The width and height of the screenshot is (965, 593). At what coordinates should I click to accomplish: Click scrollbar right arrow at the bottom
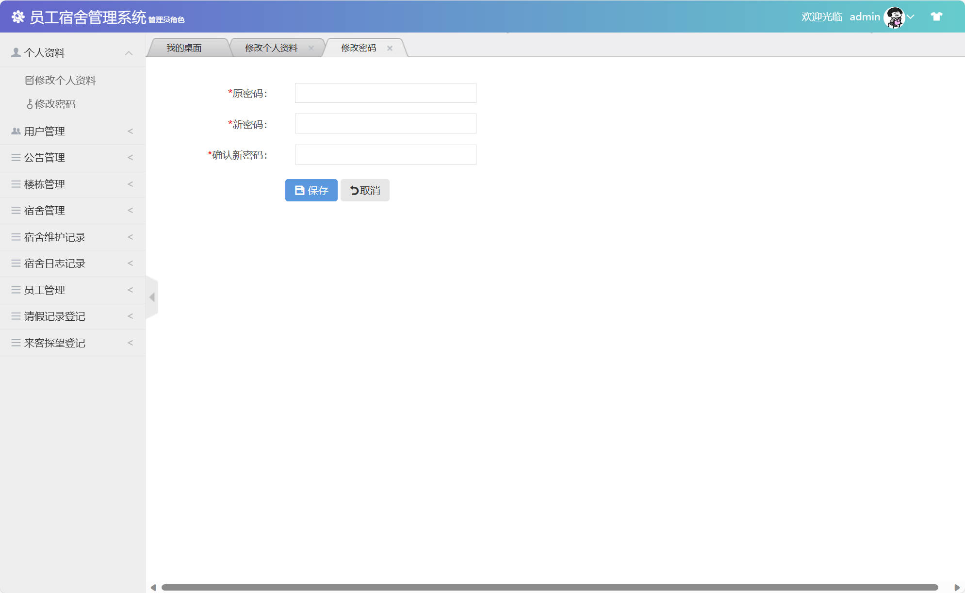tap(957, 587)
